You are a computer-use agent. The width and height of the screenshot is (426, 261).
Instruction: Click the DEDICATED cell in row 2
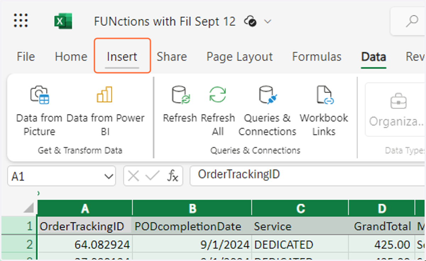click(x=300, y=244)
